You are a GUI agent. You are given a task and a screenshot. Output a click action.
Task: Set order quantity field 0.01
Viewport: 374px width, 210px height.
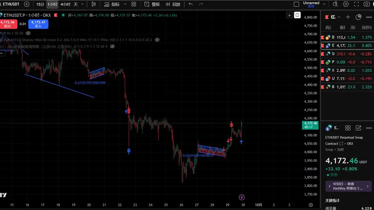click(x=23, y=24)
